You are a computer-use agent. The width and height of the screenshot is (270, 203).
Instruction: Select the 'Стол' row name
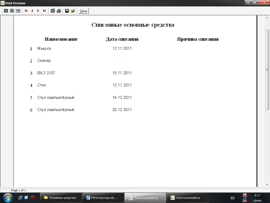point(42,85)
